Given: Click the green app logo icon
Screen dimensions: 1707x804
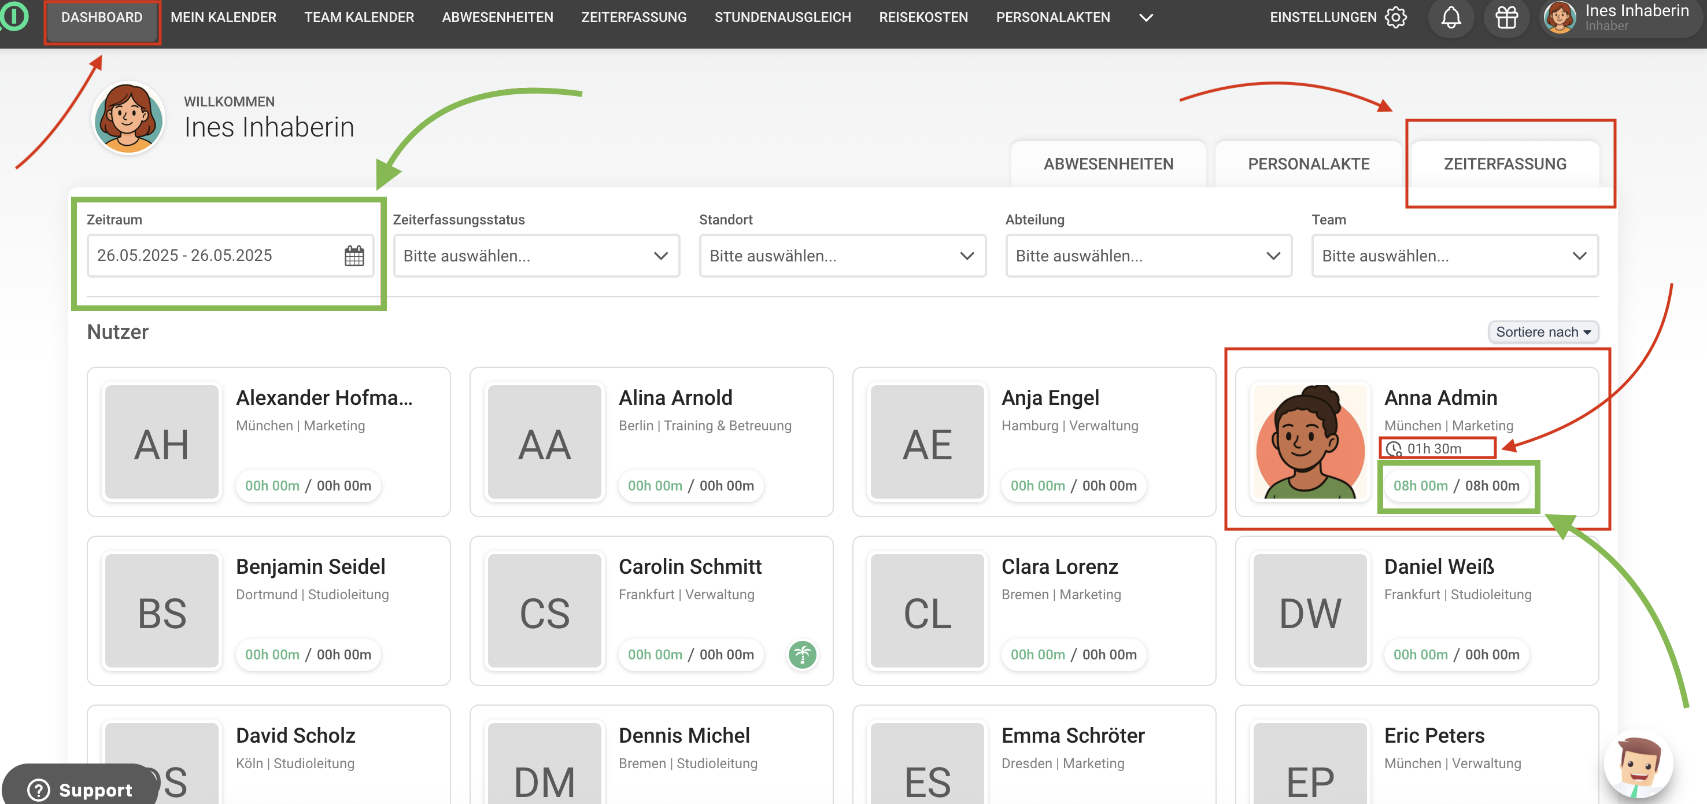Looking at the screenshot, I should click(13, 17).
